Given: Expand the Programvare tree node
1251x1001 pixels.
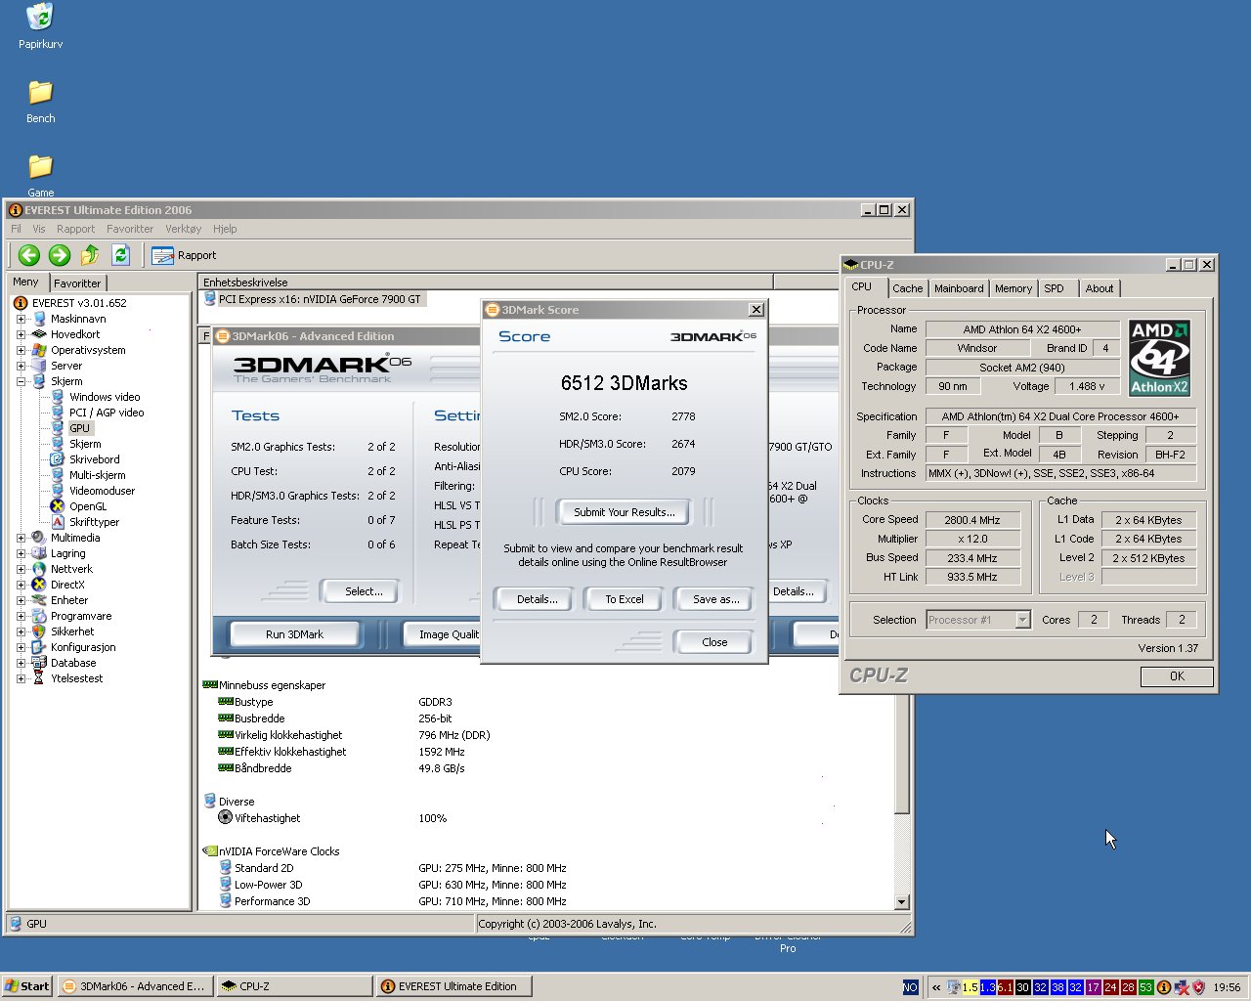Looking at the screenshot, I should (x=21, y=616).
